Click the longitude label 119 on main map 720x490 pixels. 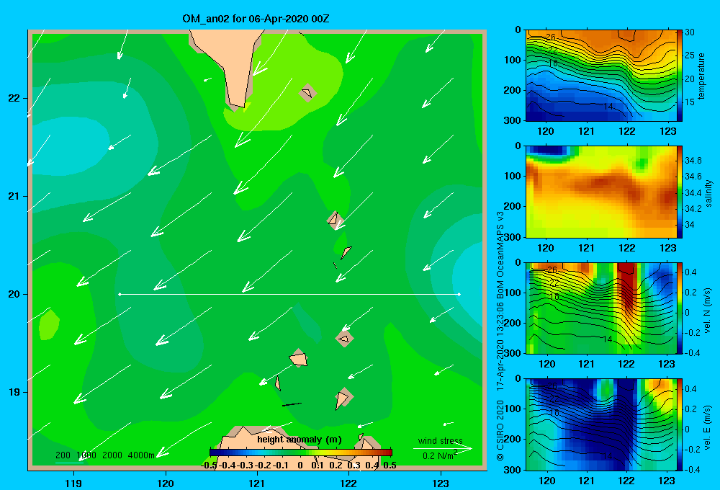[x=73, y=483]
